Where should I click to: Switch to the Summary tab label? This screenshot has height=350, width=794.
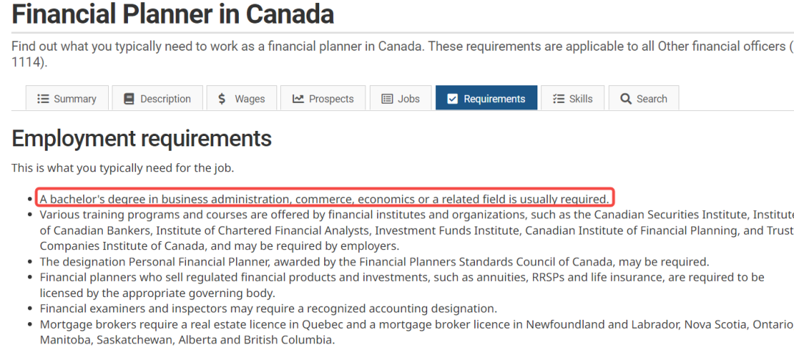pos(75,99)
